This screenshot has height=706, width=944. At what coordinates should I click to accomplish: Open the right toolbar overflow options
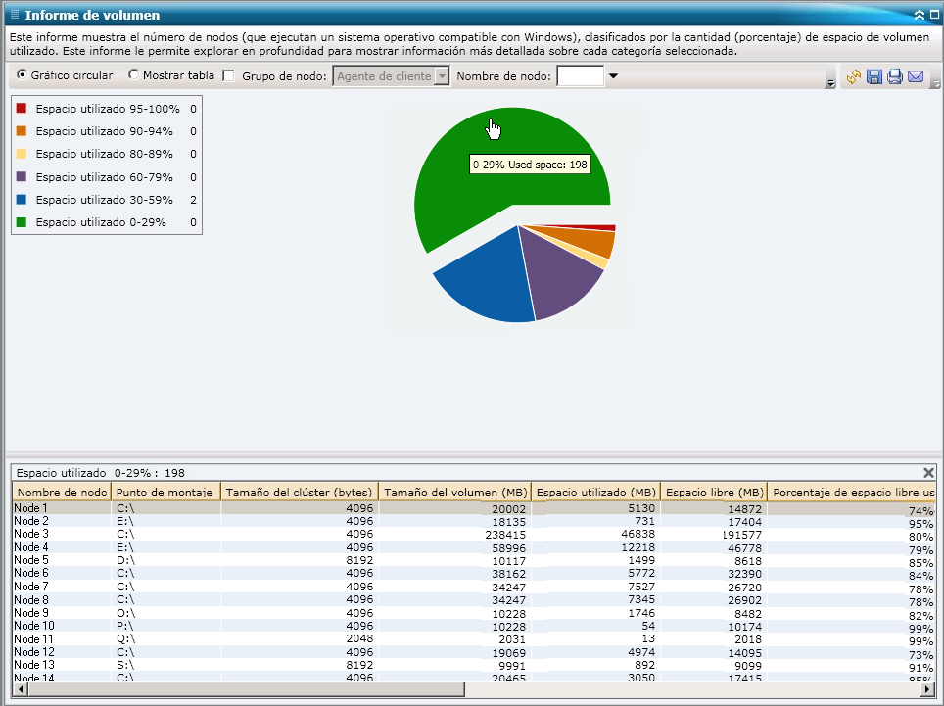(x=935, y=84)
